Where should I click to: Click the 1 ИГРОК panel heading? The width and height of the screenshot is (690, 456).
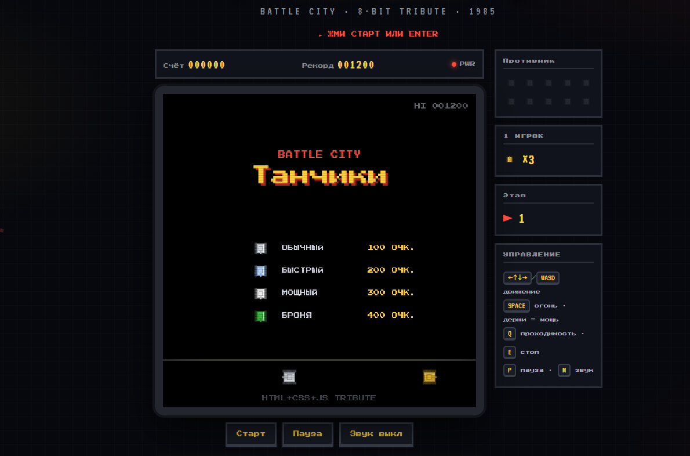tap(523, 136)
